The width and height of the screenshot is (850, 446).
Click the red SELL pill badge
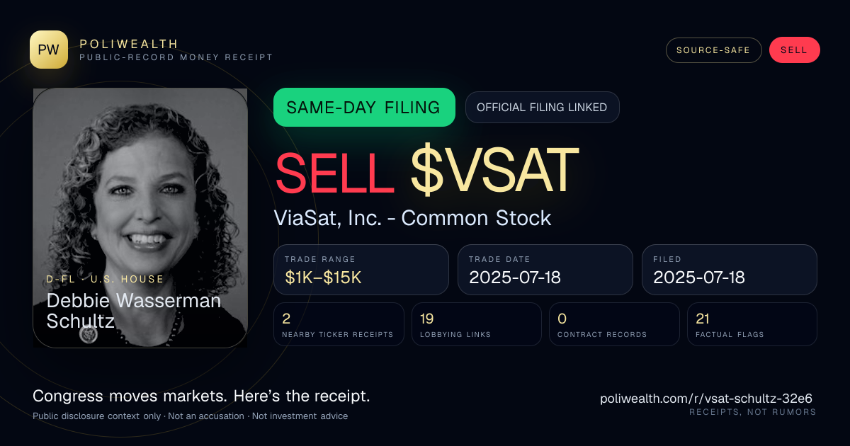(794, 50)
